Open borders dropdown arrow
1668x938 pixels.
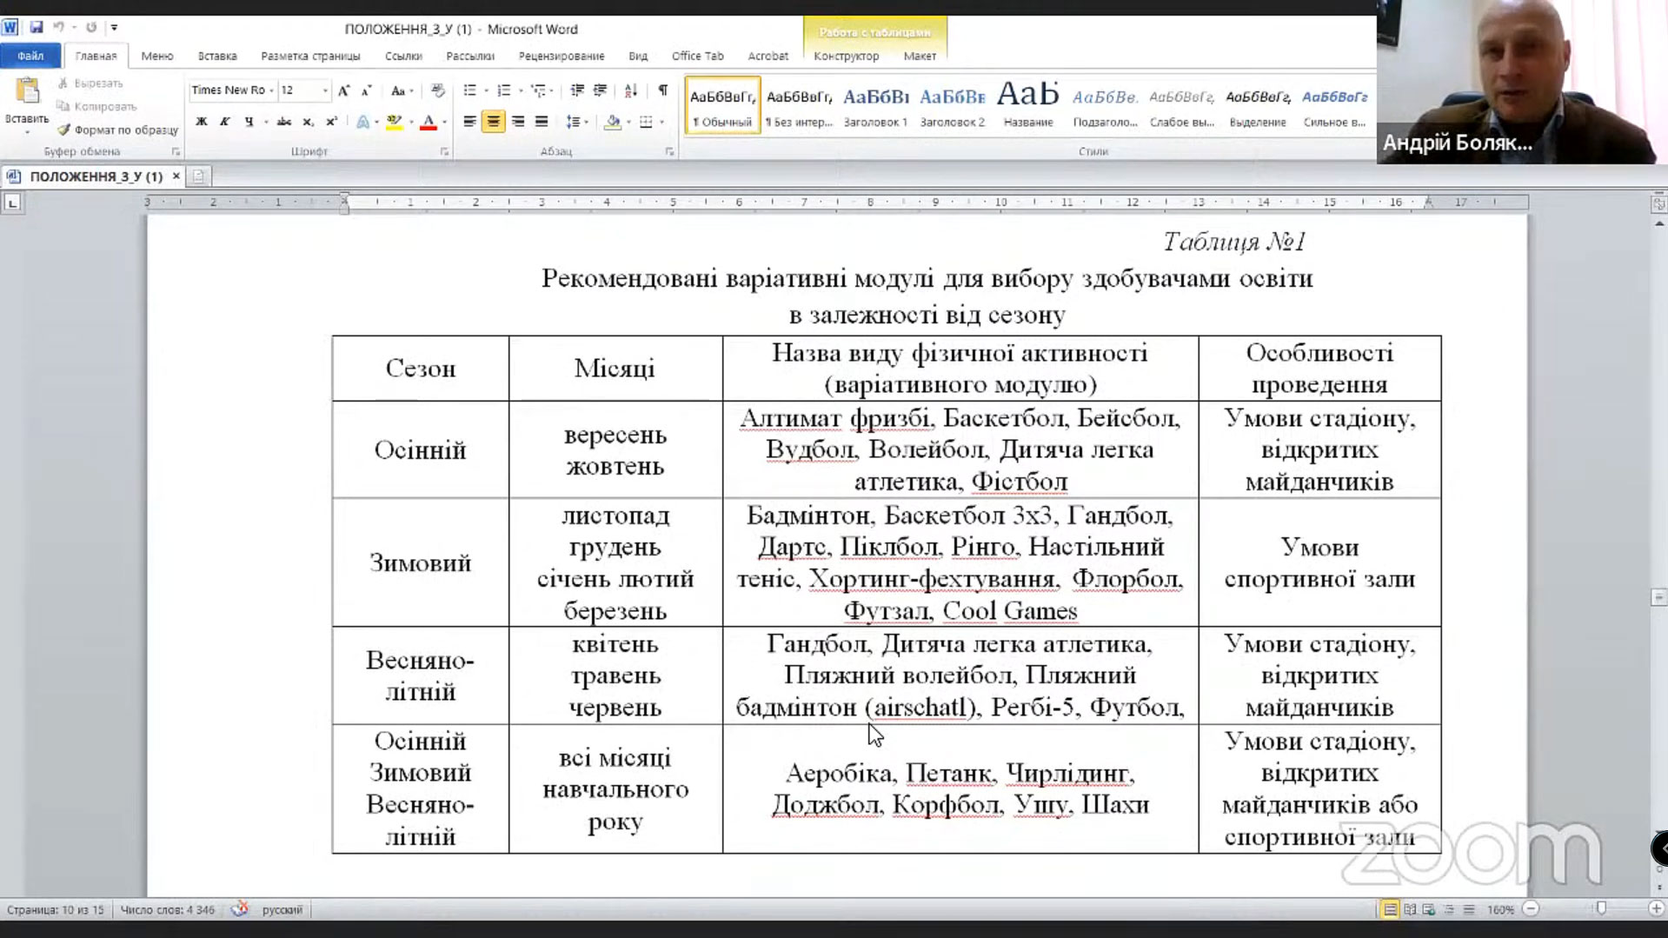[661, 122]
